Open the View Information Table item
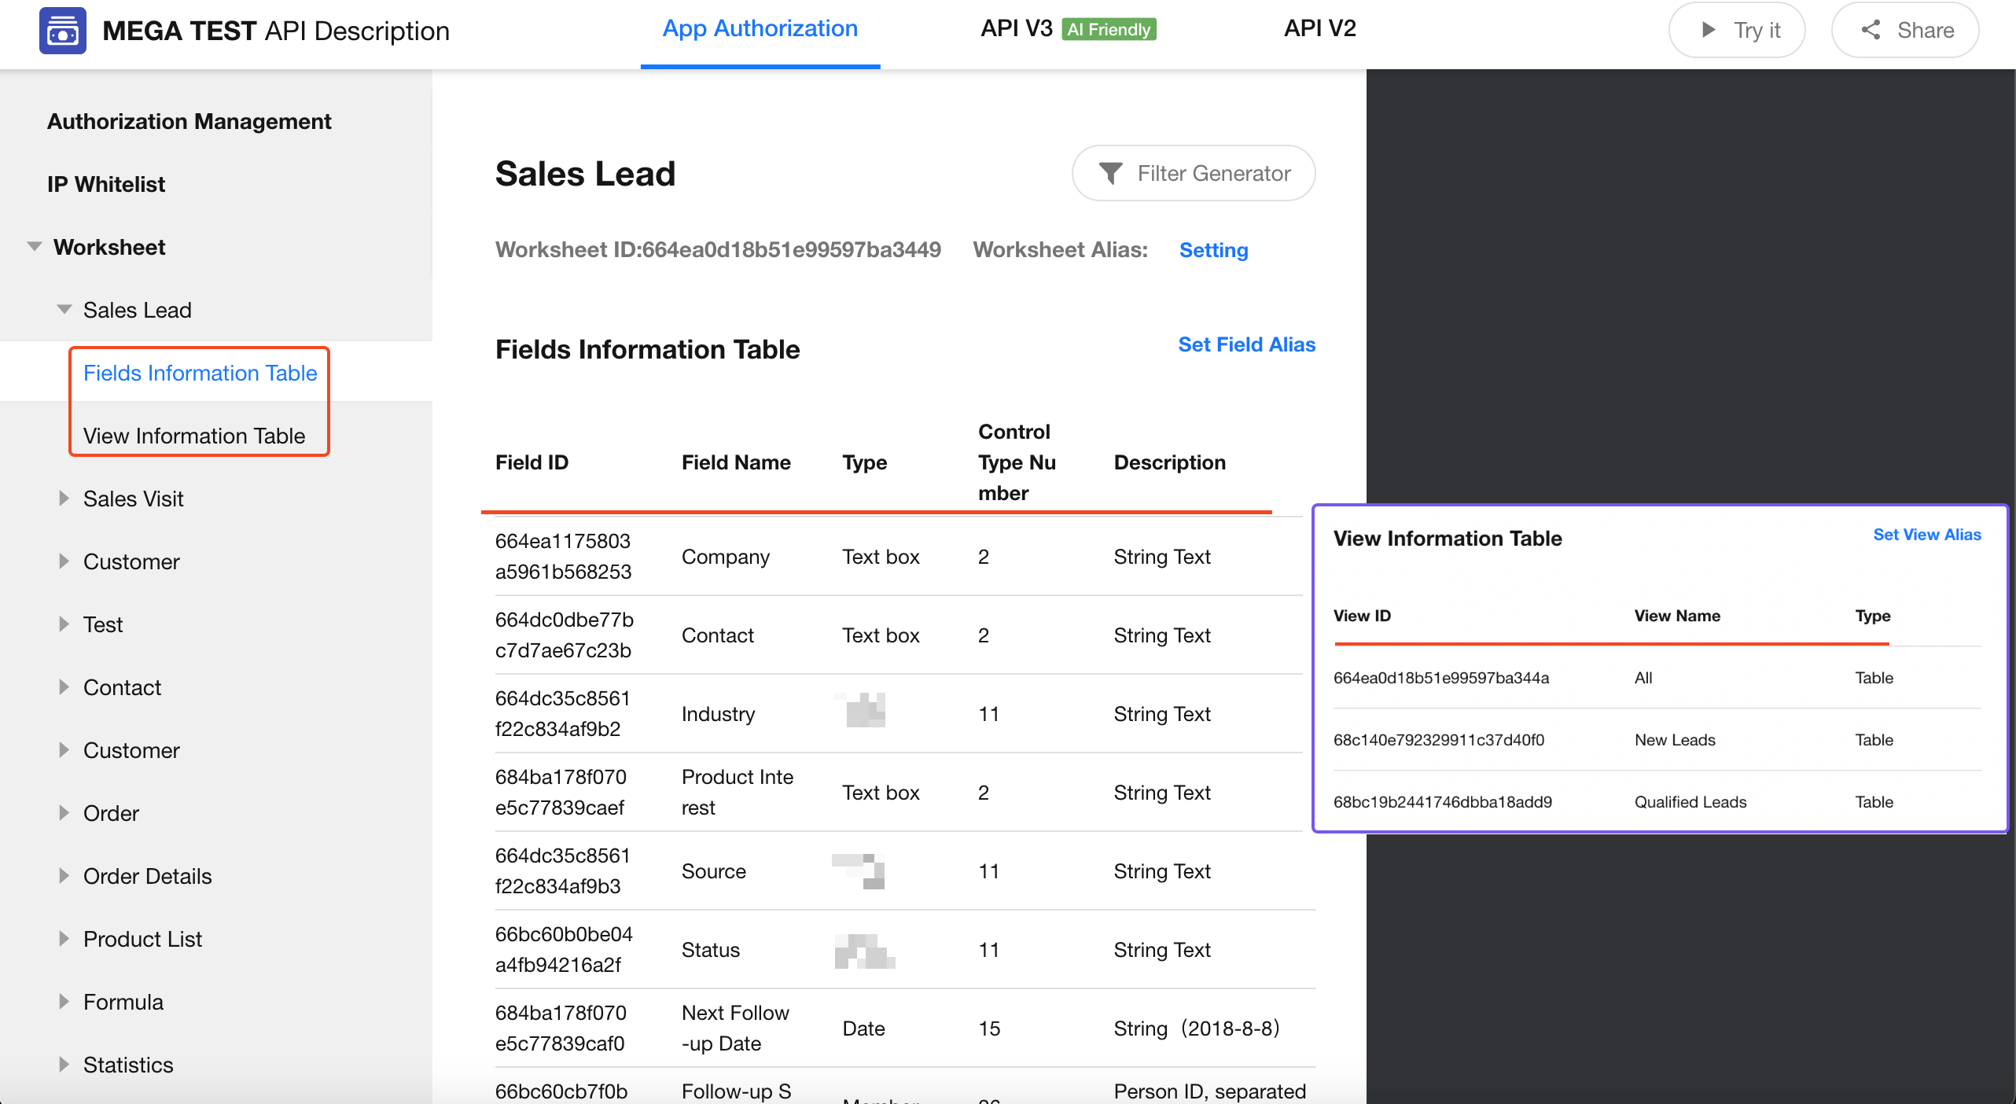Viewport: 2016px width, 1104px height. click(194, 436)
